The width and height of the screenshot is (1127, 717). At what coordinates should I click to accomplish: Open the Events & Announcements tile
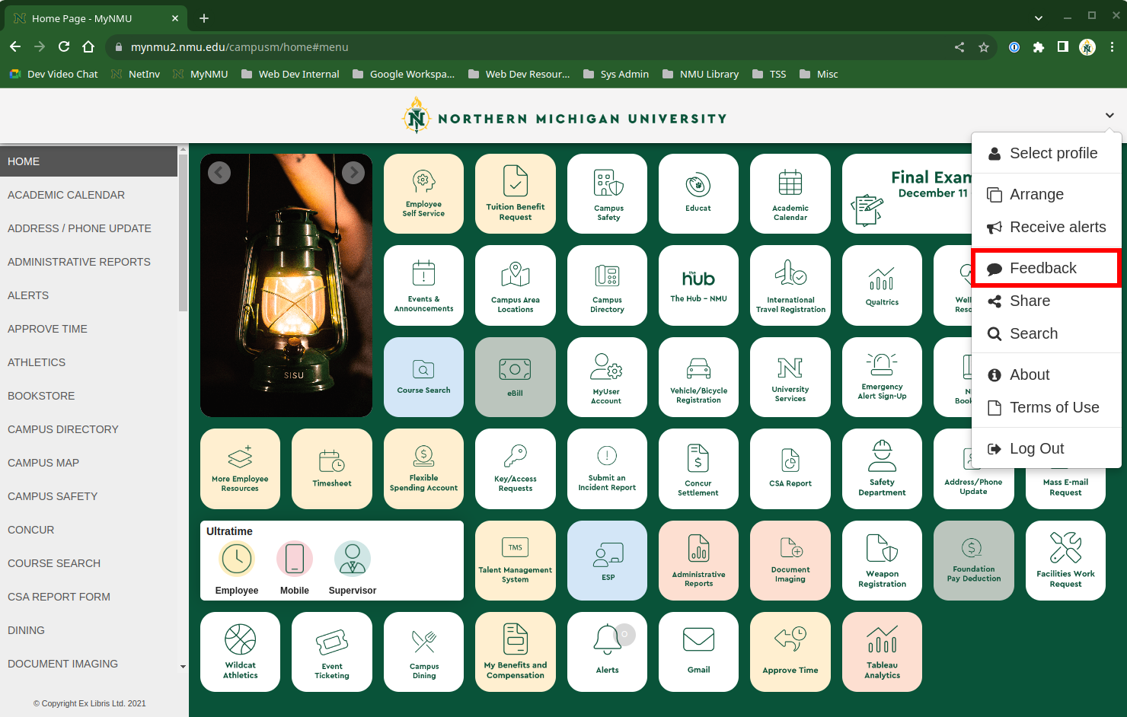(423, 285)
